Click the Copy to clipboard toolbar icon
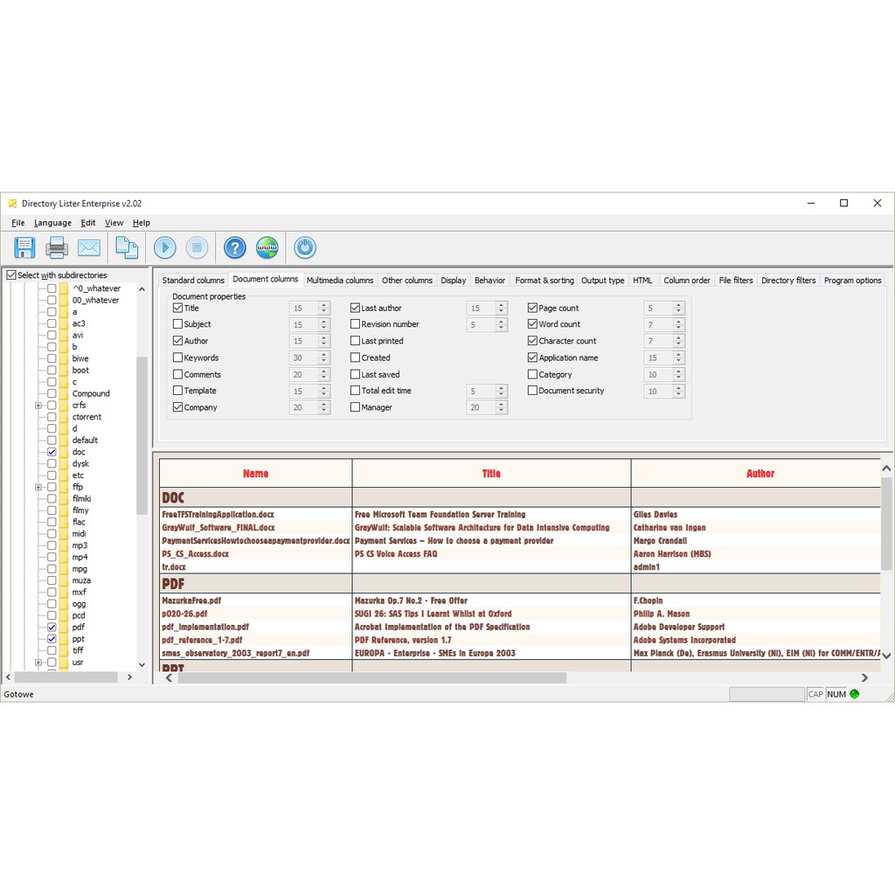This screenshot has width=895, height=895. 127,247
